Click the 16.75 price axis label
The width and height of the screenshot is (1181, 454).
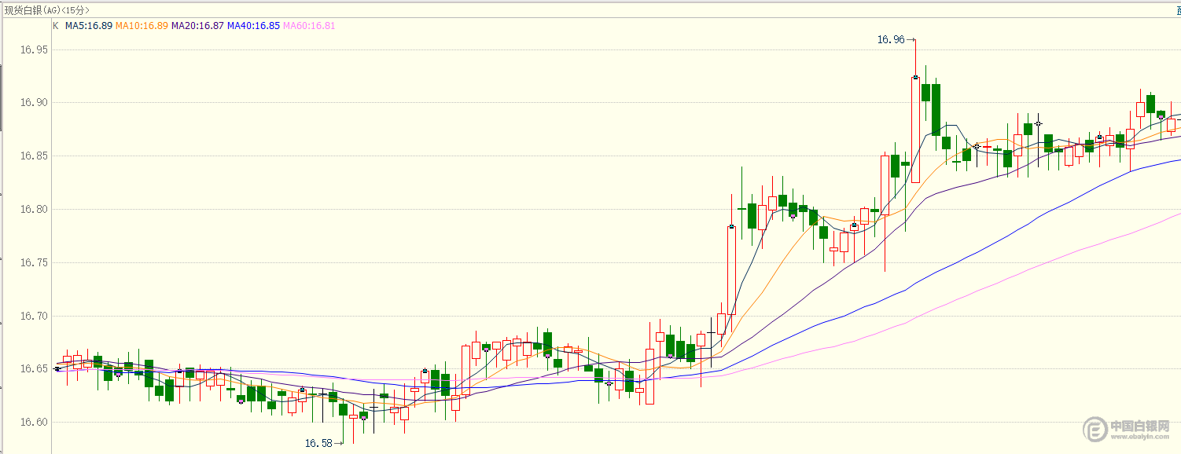pyautogui.click(x=34, y=263)
